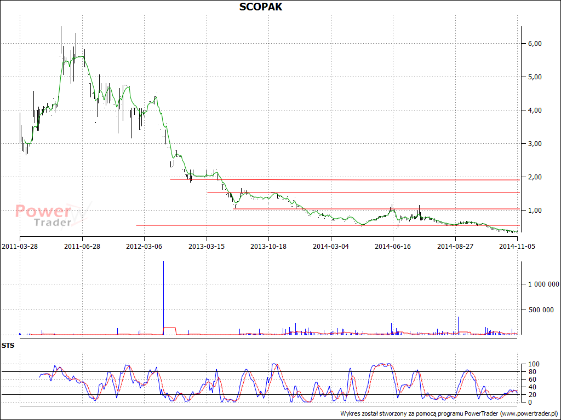Viewport: 561px width, 420px height.
Task: Select the 40 value on STS axis
Action: [x=531, y=387]
